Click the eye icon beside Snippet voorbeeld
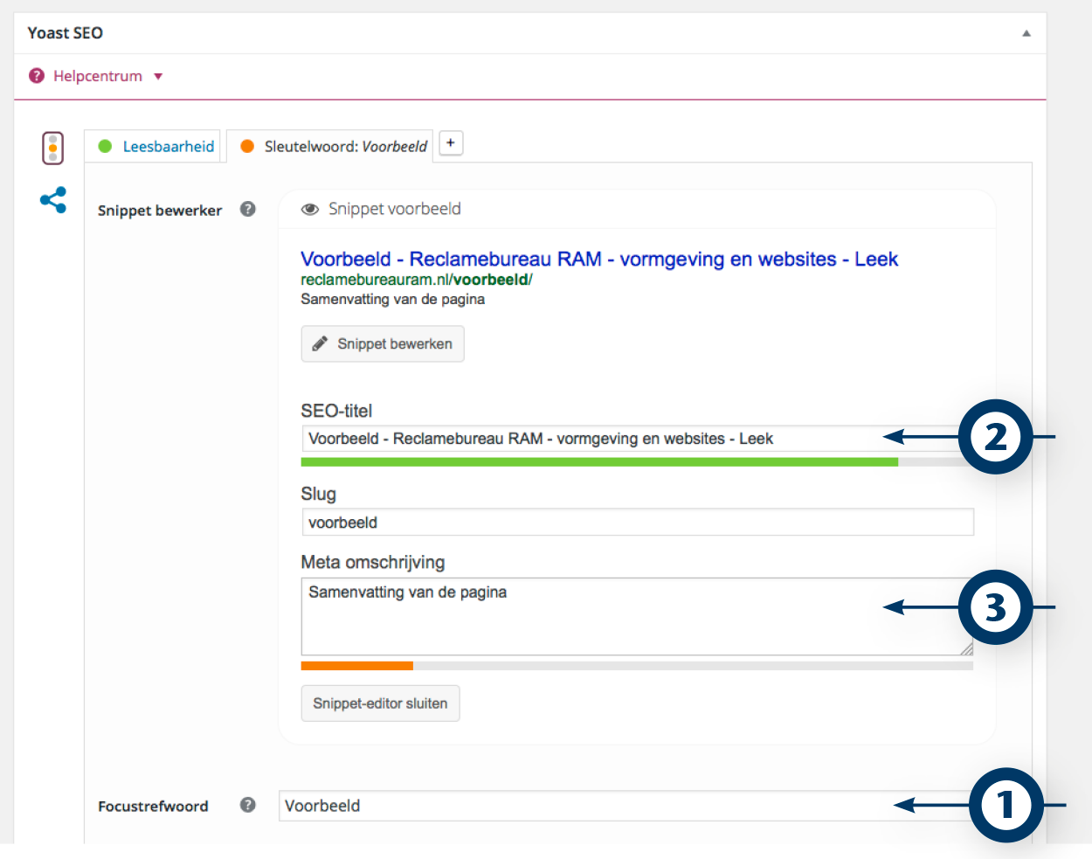Screen dimensions: 1092x859 click(x=309, y=210)
